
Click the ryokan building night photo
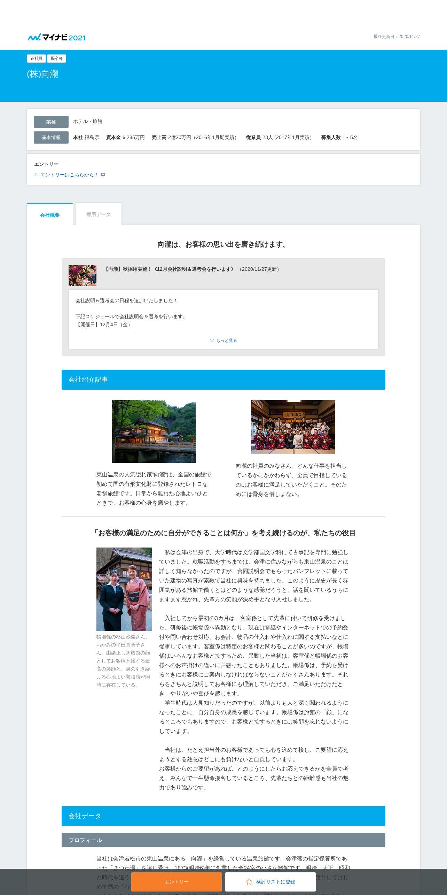click(154, 431)
